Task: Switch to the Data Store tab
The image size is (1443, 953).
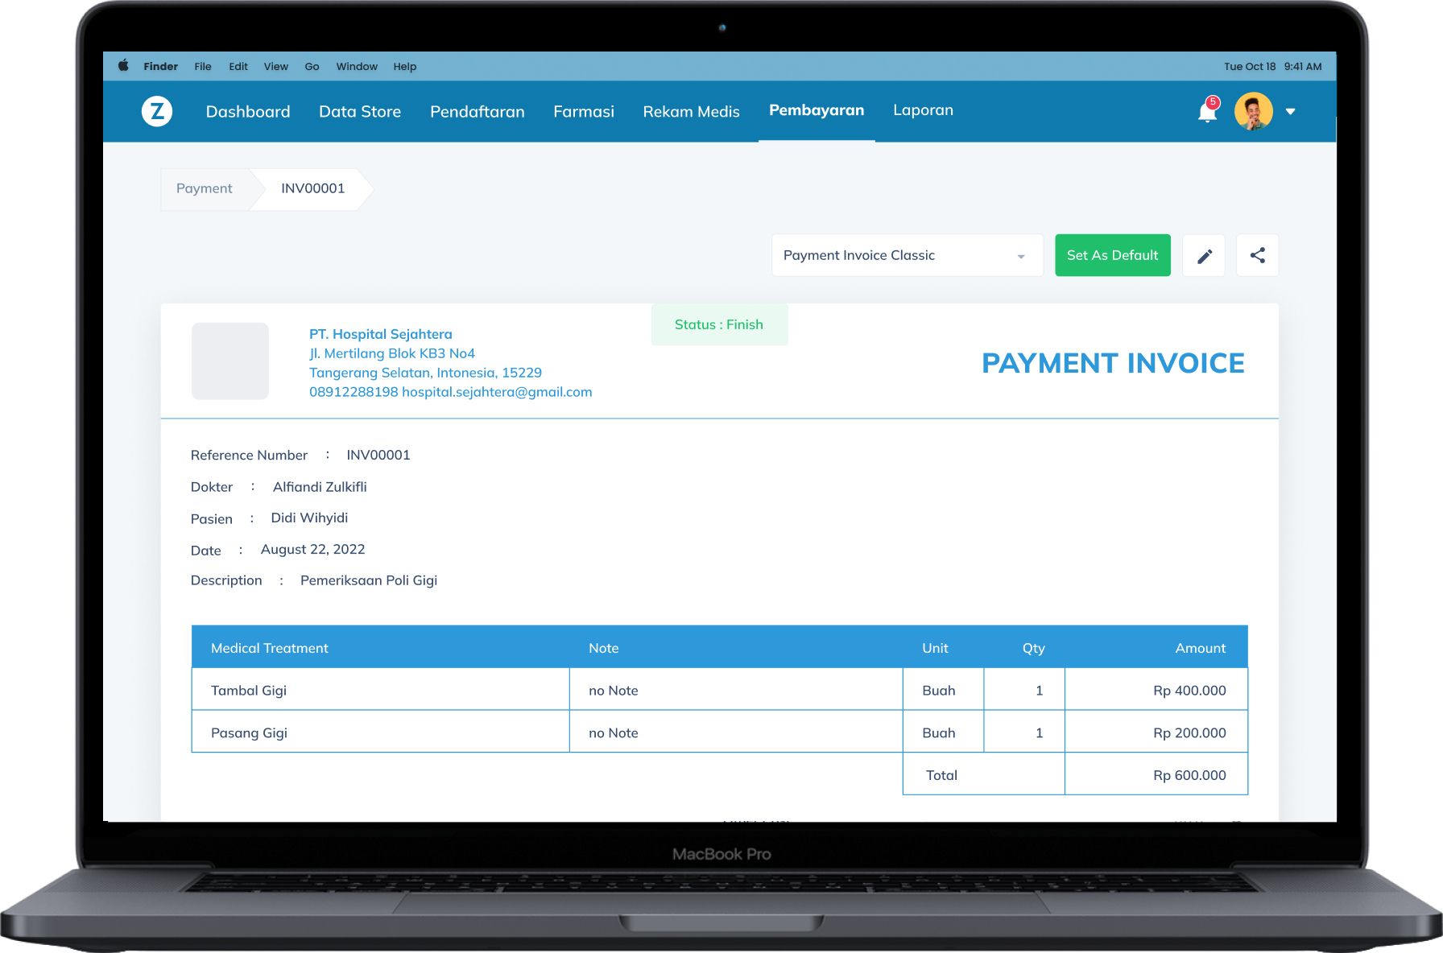Action: tap(360, 112)
